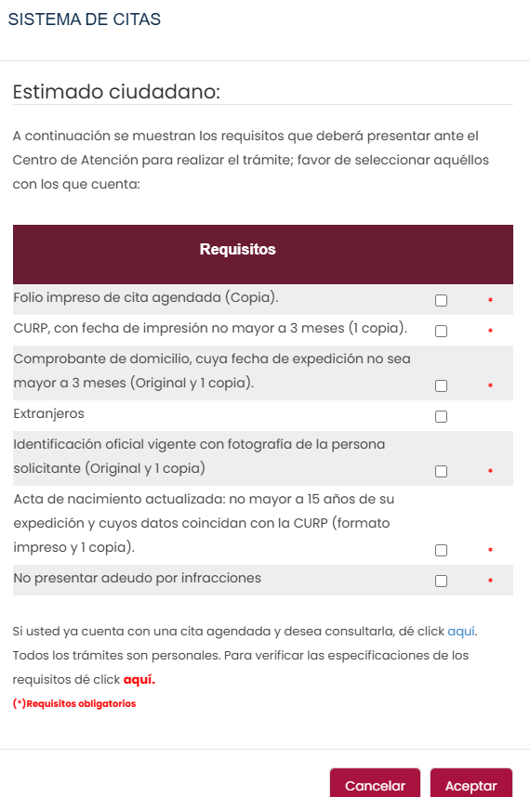Click the red asterisk beside No presentar adeudo

[x=490, y=581]
